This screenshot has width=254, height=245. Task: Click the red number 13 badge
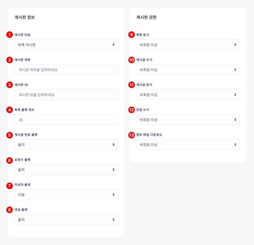click(131, 135)
